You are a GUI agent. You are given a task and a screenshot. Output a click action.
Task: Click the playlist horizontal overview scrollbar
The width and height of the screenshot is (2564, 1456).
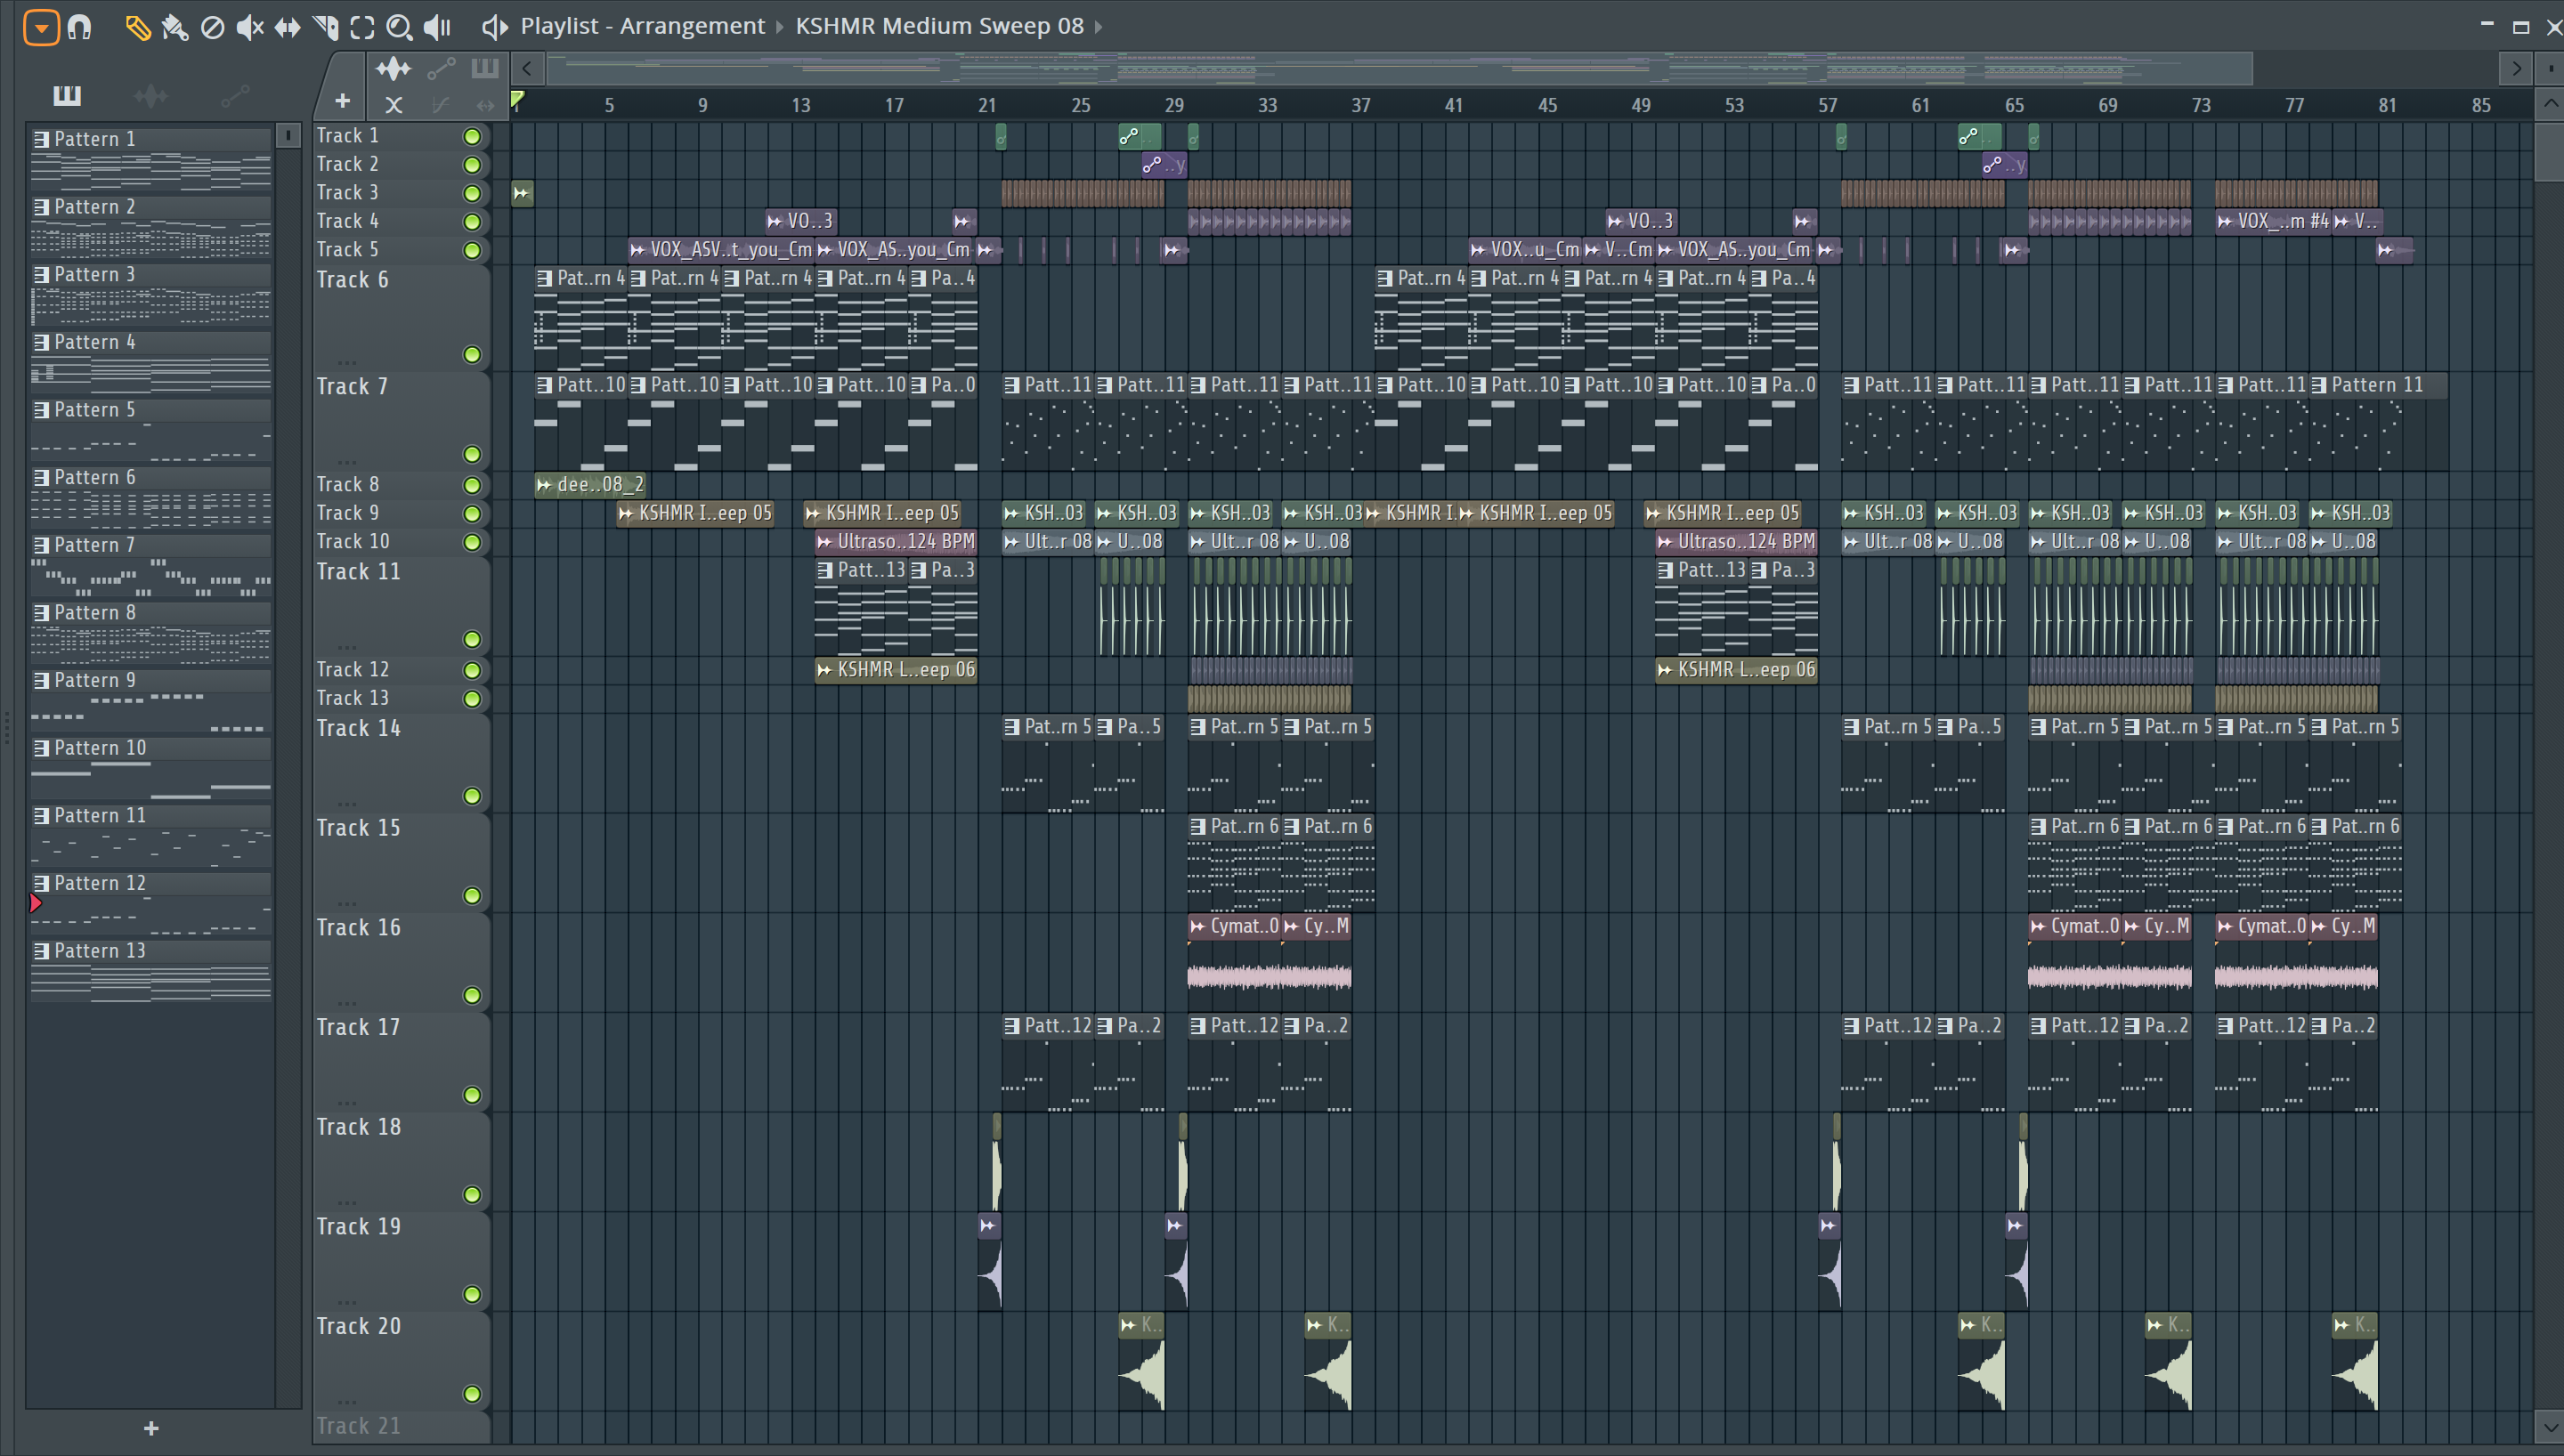[1400, 69]
